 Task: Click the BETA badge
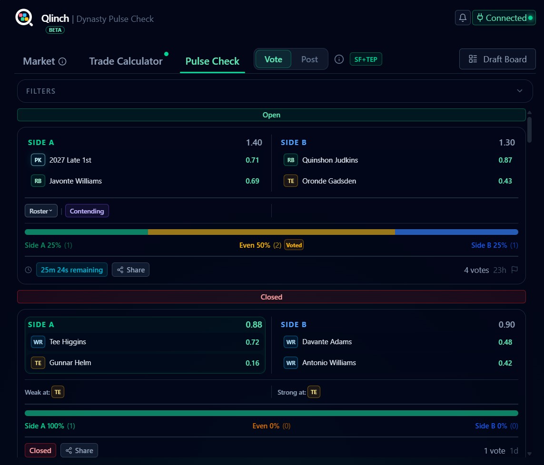55,30
